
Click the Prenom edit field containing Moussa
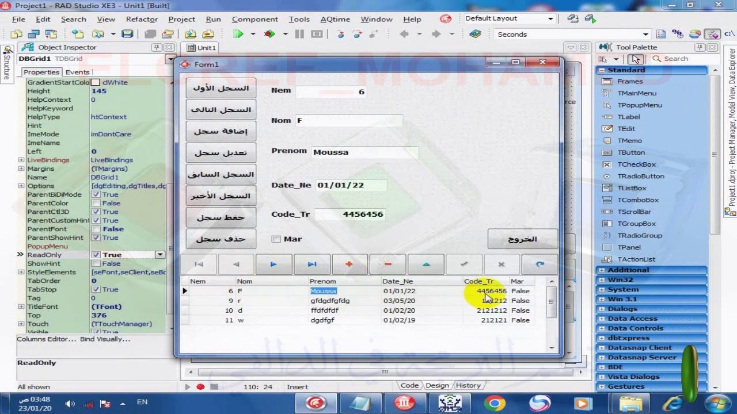pos(364,152)
